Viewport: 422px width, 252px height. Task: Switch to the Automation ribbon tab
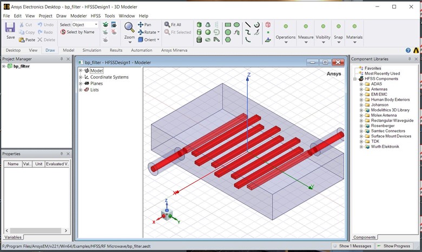tap(142, 50)
